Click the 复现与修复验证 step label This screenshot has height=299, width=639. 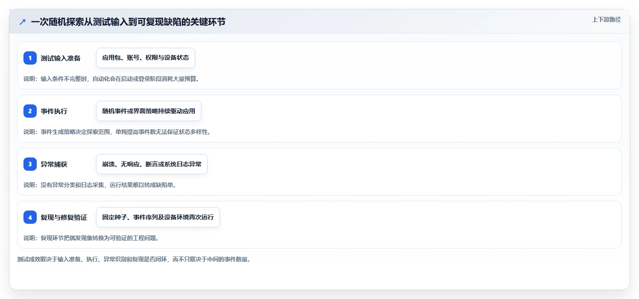[x=64, y=217]
